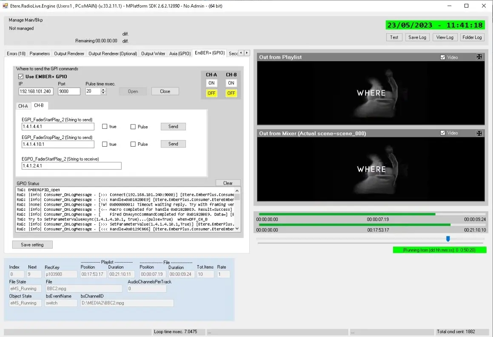Maximize the Out from Playlist preview
493x337 pixels.
tap(479, 57)
